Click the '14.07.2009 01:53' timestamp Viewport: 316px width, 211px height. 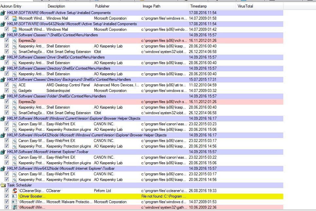coord(203,202)
